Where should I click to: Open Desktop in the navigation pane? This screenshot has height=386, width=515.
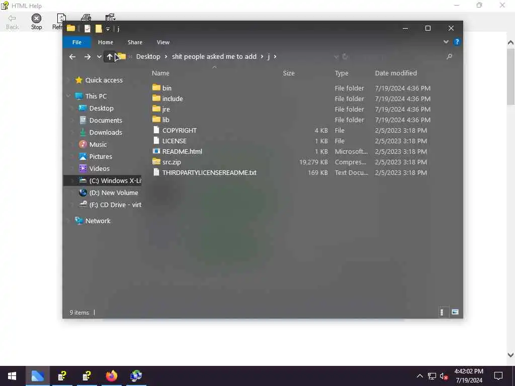click(101, 109)
